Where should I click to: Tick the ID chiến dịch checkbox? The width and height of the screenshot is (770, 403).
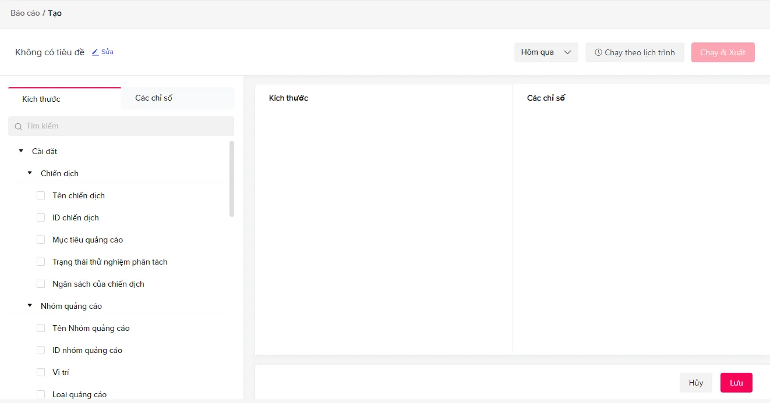[x=41, y=217]
